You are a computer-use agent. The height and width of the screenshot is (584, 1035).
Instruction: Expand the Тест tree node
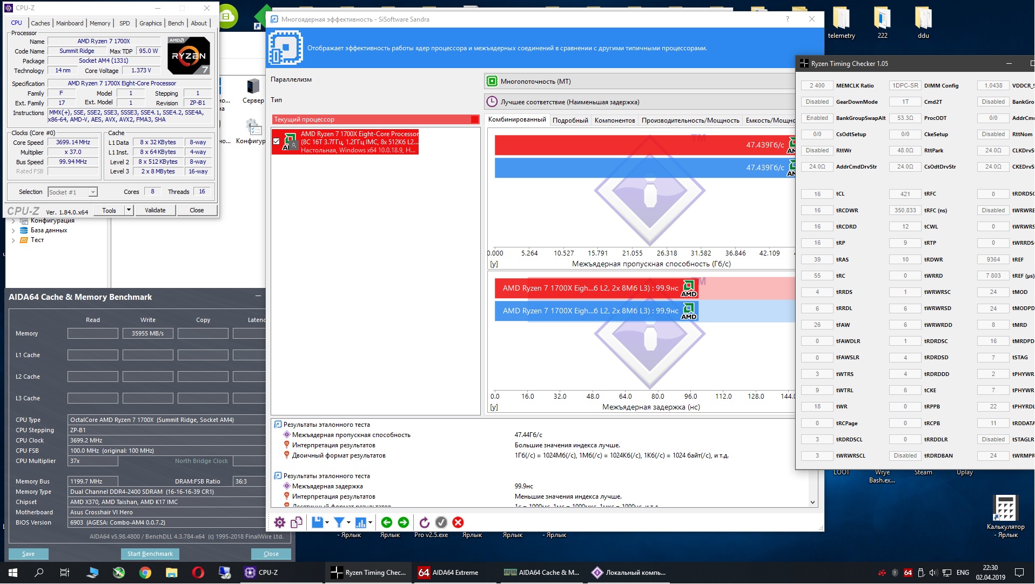click(14, 240)
